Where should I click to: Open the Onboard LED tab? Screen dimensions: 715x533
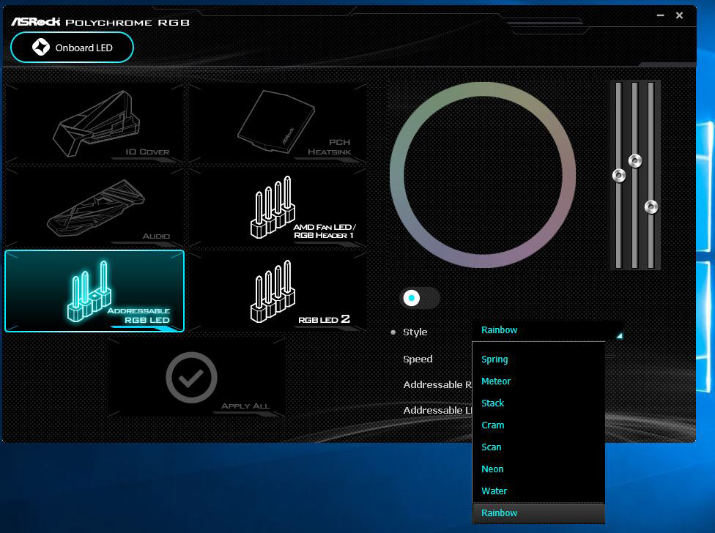tap(72, 48)
